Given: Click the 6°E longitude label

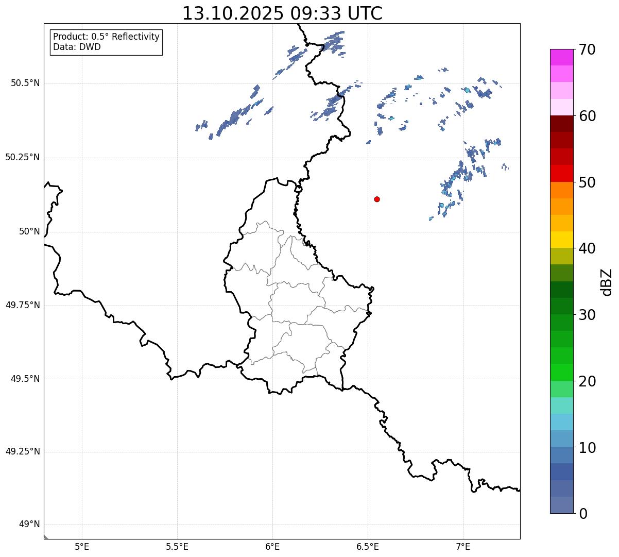Looking at the screenshot, I should click(272, 547).
